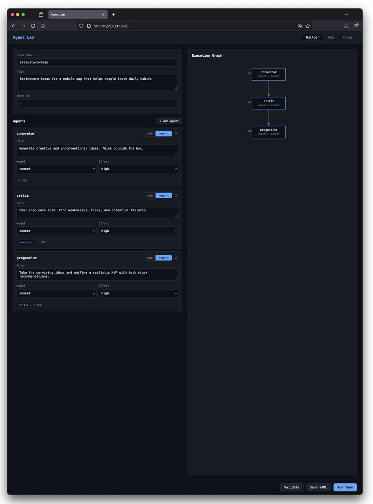Switch to the Builder tab
The width and height of the screenshot is (373, 504).
point(313,37)
